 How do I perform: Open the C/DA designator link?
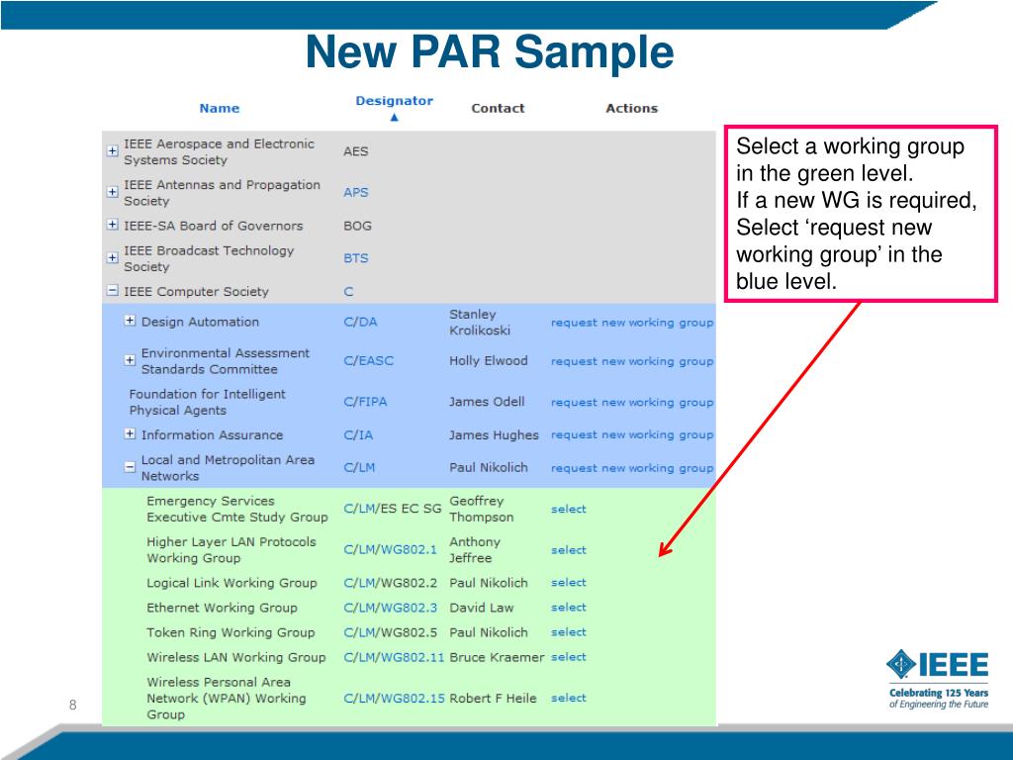tap(360, 322)
